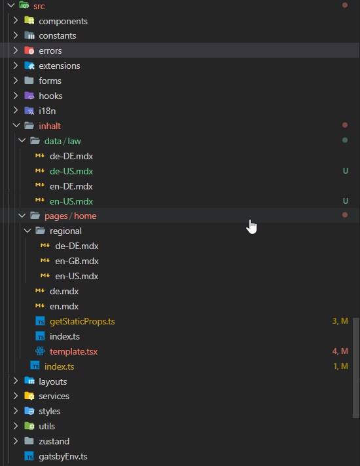Viewport: 360px width, 466px height.
Task: Click the markdown icon beside en-GB.mdx
Action: [45, 261]
